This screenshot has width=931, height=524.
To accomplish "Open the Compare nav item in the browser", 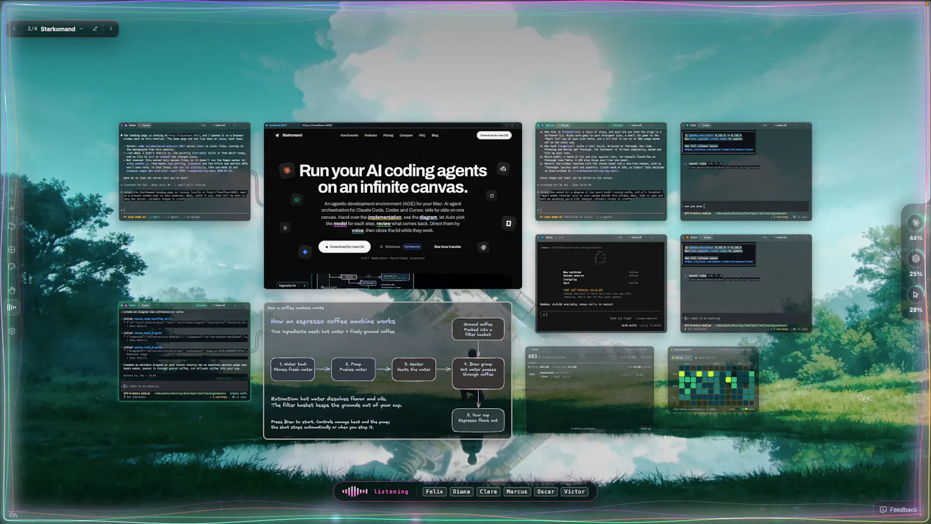I will [x=406, y=135].
